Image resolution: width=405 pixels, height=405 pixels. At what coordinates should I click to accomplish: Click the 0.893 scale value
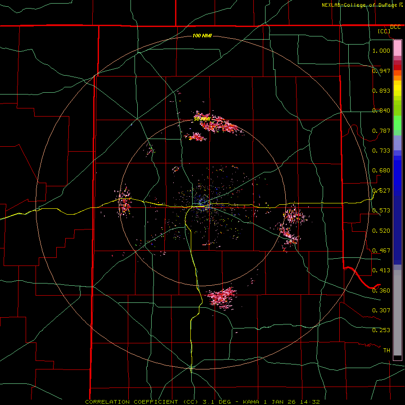click(x=381, y=90)
